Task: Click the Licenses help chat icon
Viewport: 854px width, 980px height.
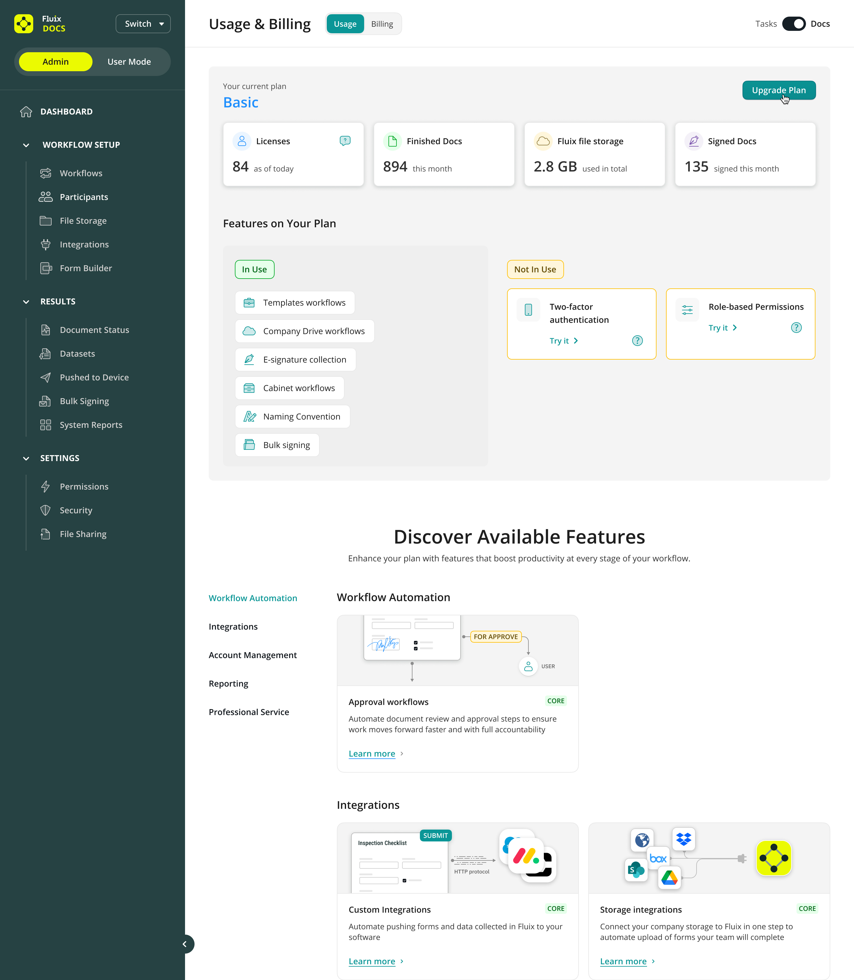Action: (x=345, y=141)
